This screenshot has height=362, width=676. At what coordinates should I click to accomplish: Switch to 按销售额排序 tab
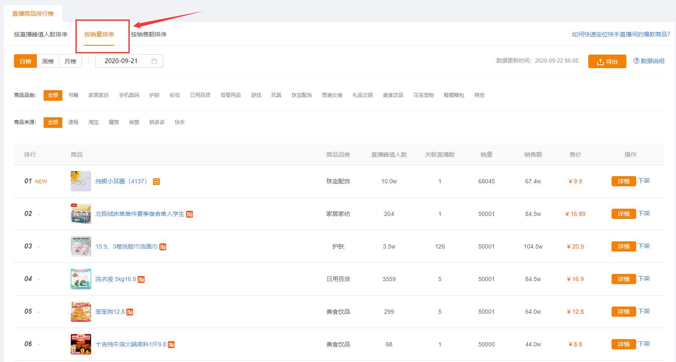[x=149, y=34]
